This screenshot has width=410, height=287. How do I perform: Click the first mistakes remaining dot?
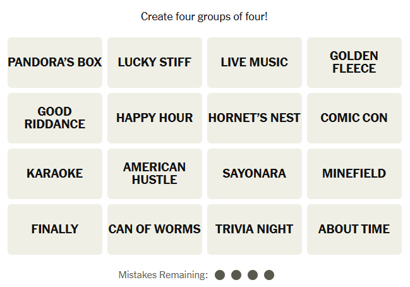(x=220, y=275)
